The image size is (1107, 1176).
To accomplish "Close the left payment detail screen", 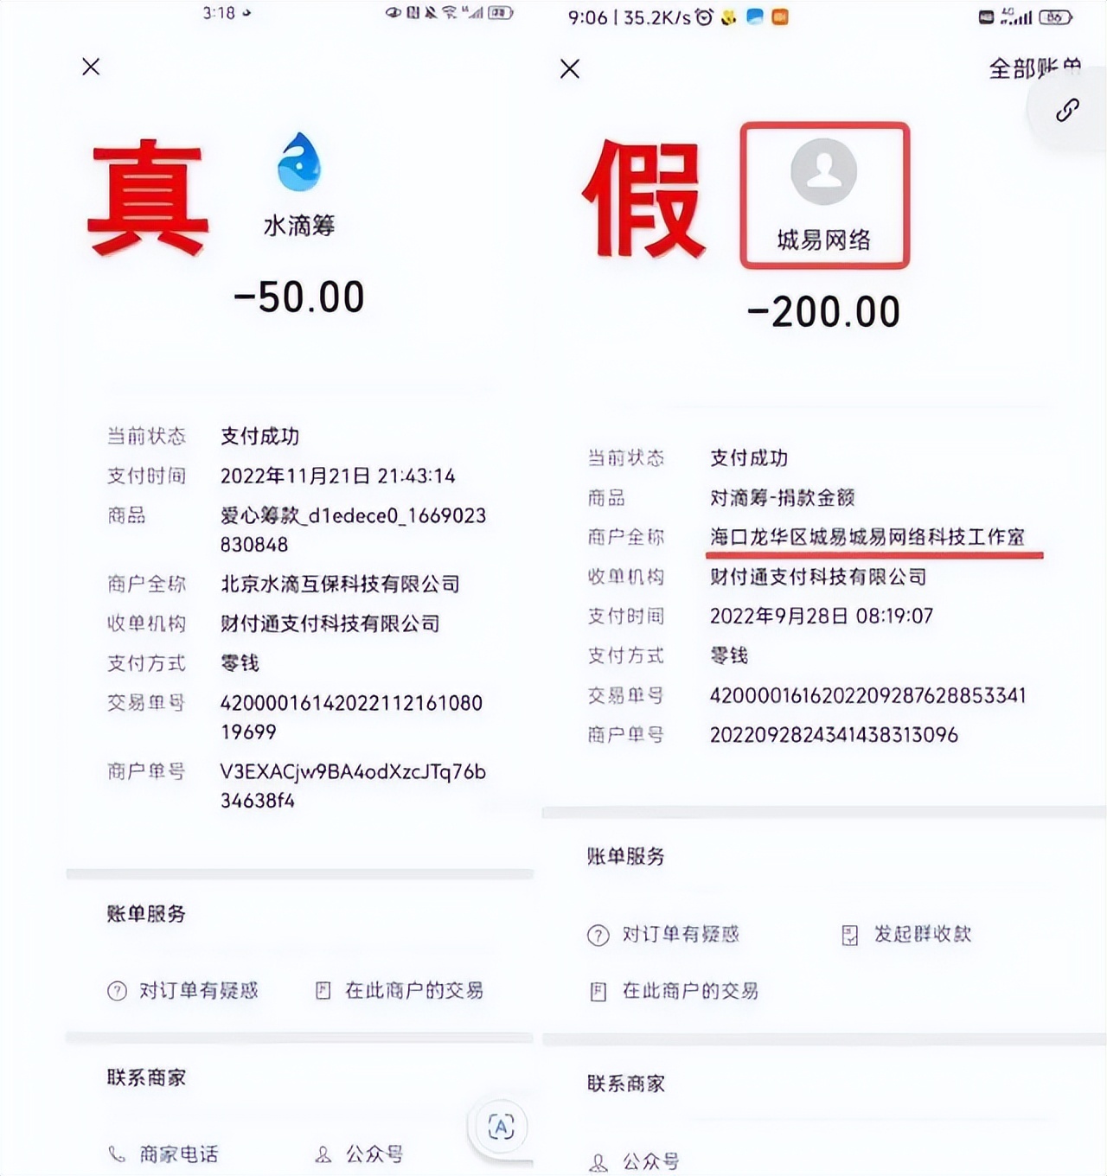I will coord(91,67).
